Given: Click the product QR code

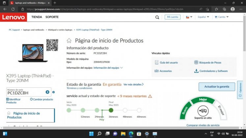Looking at the screenshot, I should tap(52, 45).
